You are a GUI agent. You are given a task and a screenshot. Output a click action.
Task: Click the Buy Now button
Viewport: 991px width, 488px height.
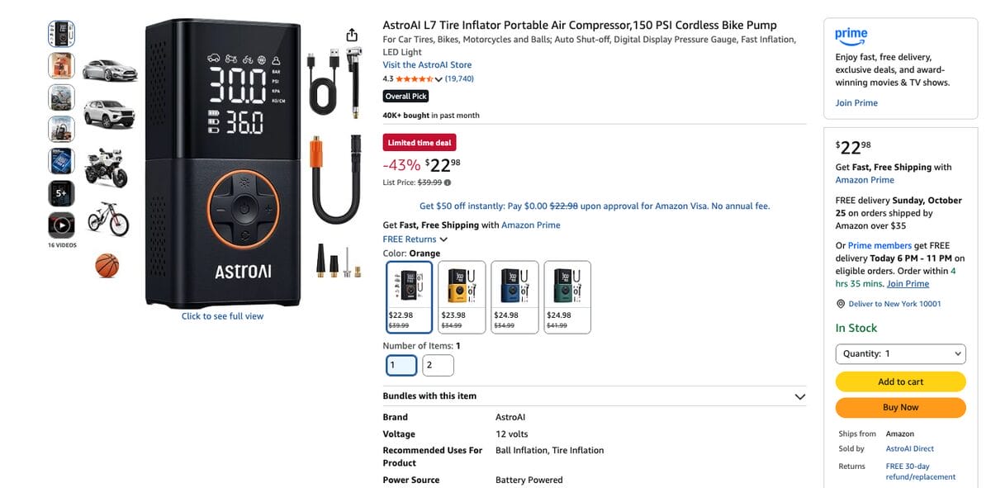click(x=900, y=407)
